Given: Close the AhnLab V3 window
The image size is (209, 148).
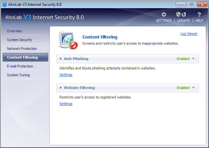Looking at the screenshot, I should 202,4.
